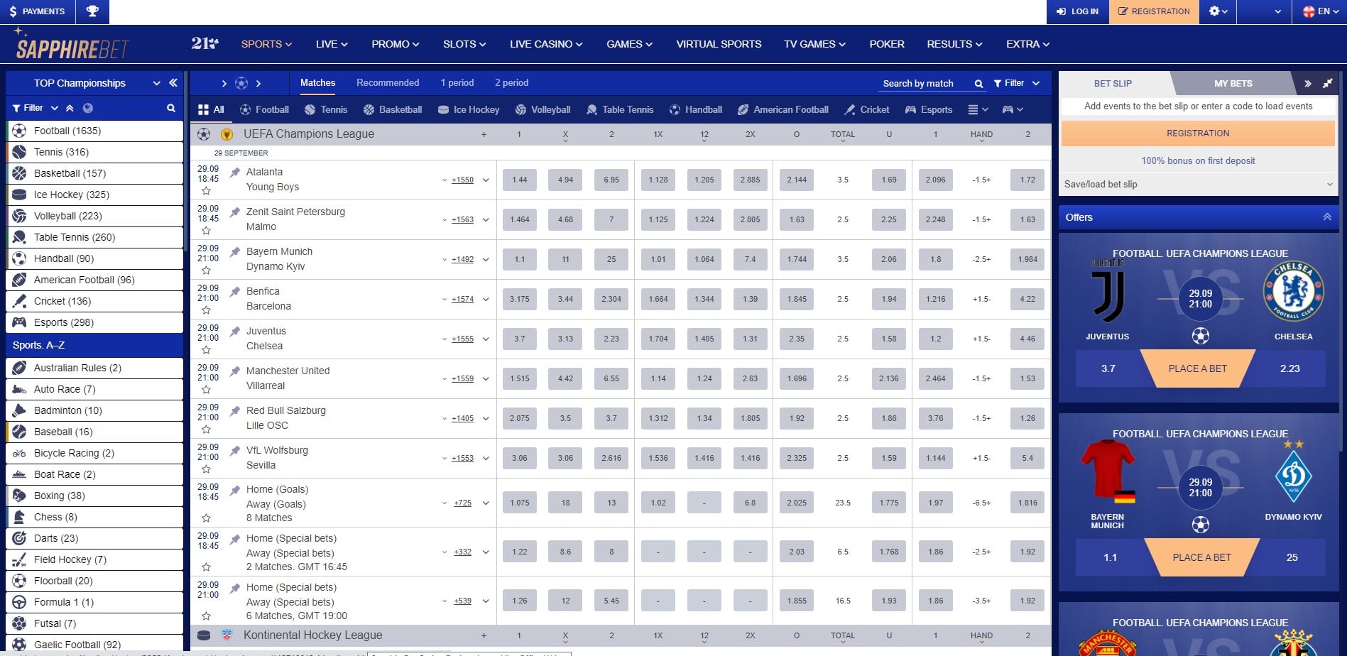The image size is (1347, 656).
Task: Pin the Atalanta vs Young Boys match
Action: [235, 173]
